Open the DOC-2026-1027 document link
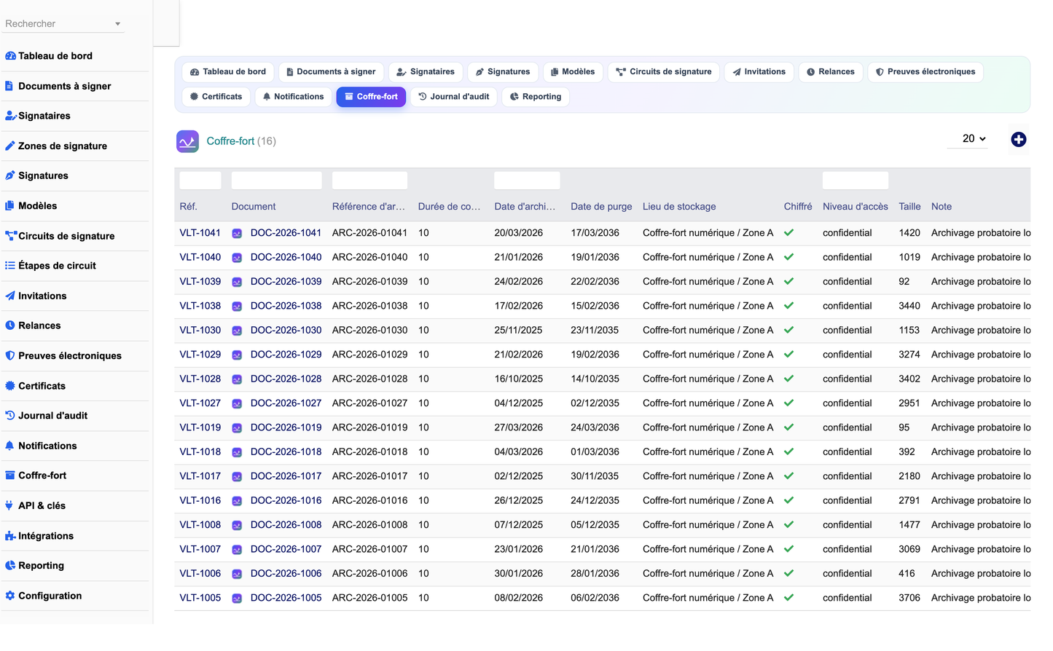 286,403
